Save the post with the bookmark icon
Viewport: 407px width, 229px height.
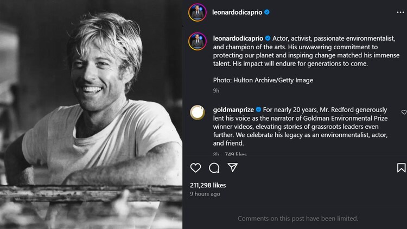401,168
